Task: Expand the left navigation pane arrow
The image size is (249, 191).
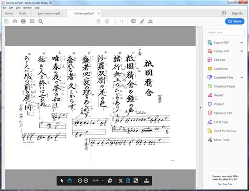Action: [3, 108]
